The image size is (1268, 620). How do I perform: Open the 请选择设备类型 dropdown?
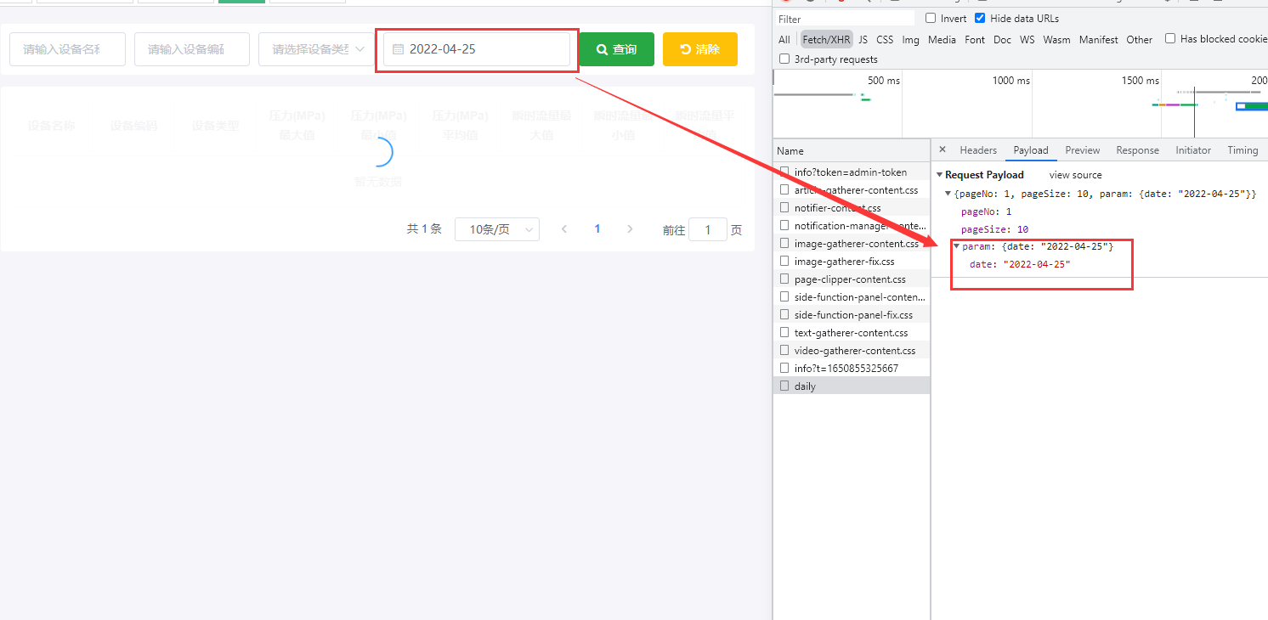click(x=315, y=49)
